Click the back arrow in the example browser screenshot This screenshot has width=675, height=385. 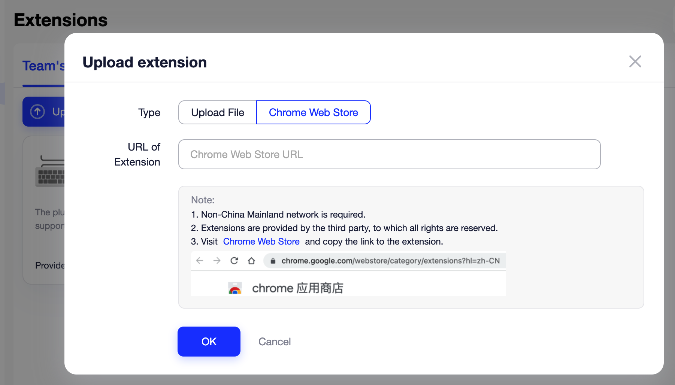coord(199,261)
